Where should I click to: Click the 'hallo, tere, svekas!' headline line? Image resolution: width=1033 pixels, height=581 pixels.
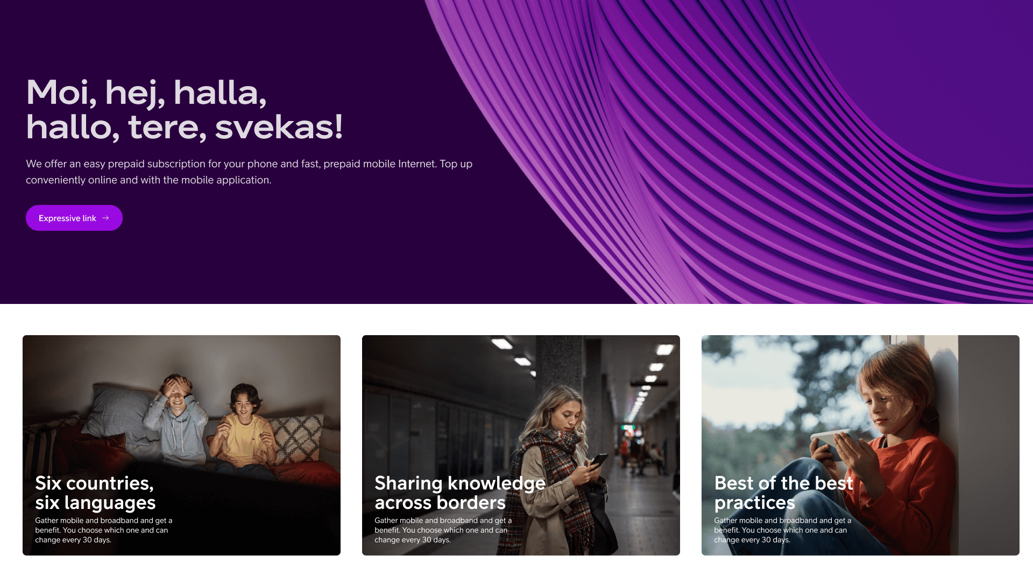click(184, 127)
